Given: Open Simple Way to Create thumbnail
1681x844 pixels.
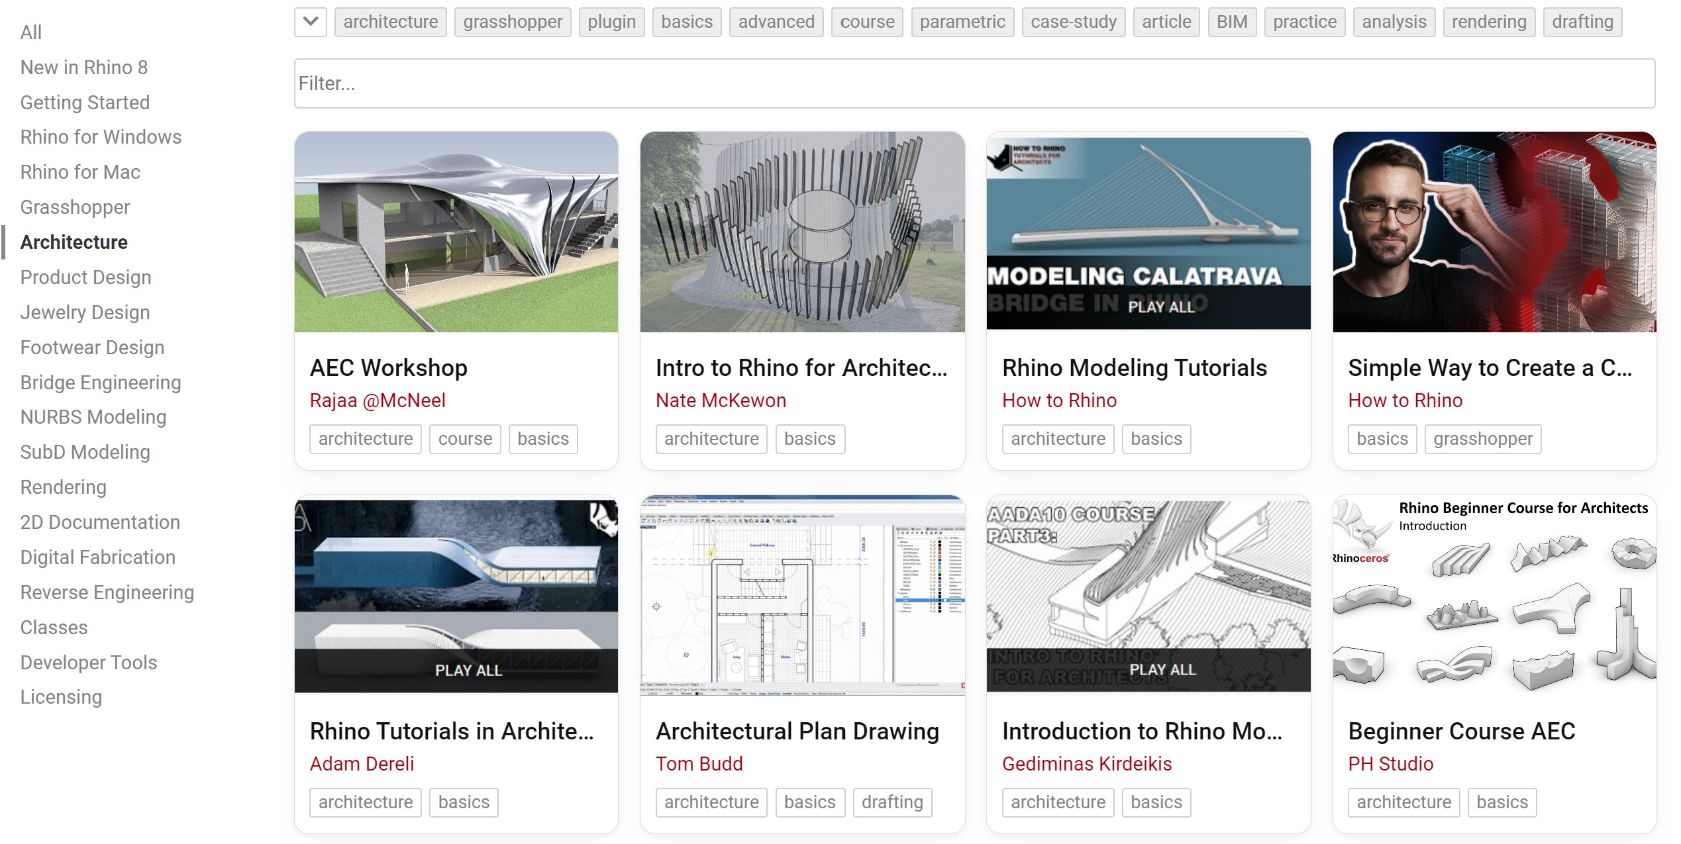Looking at the screenshot, I should (1494, 232).
